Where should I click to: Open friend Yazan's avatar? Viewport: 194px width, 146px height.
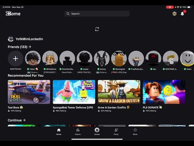pos(33,58)
